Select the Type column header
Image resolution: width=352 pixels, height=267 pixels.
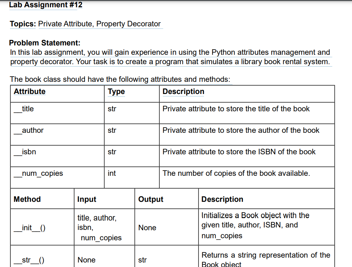pyautogui.click(x=116, y=91)
